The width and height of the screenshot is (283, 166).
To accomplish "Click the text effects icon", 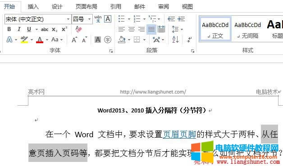I will [9, 40].
